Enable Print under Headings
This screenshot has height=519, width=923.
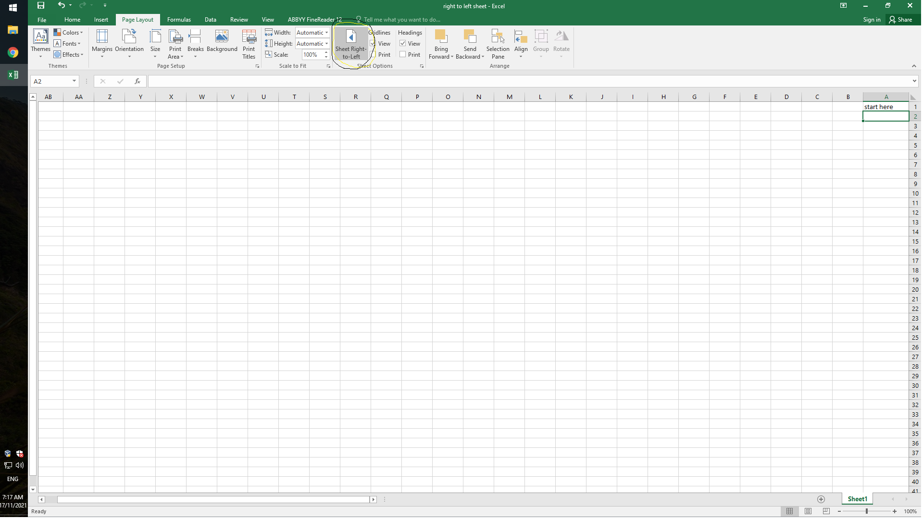[x=403, y=54]
